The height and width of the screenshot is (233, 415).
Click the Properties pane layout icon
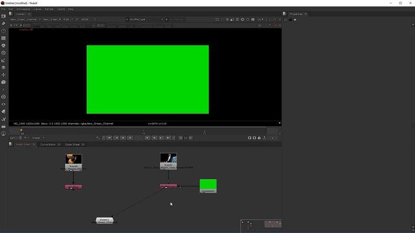(285, 14)
